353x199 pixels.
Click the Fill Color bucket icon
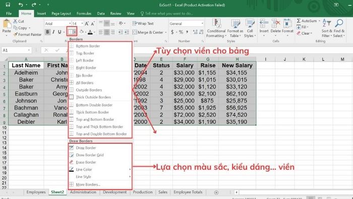(82, 32)
